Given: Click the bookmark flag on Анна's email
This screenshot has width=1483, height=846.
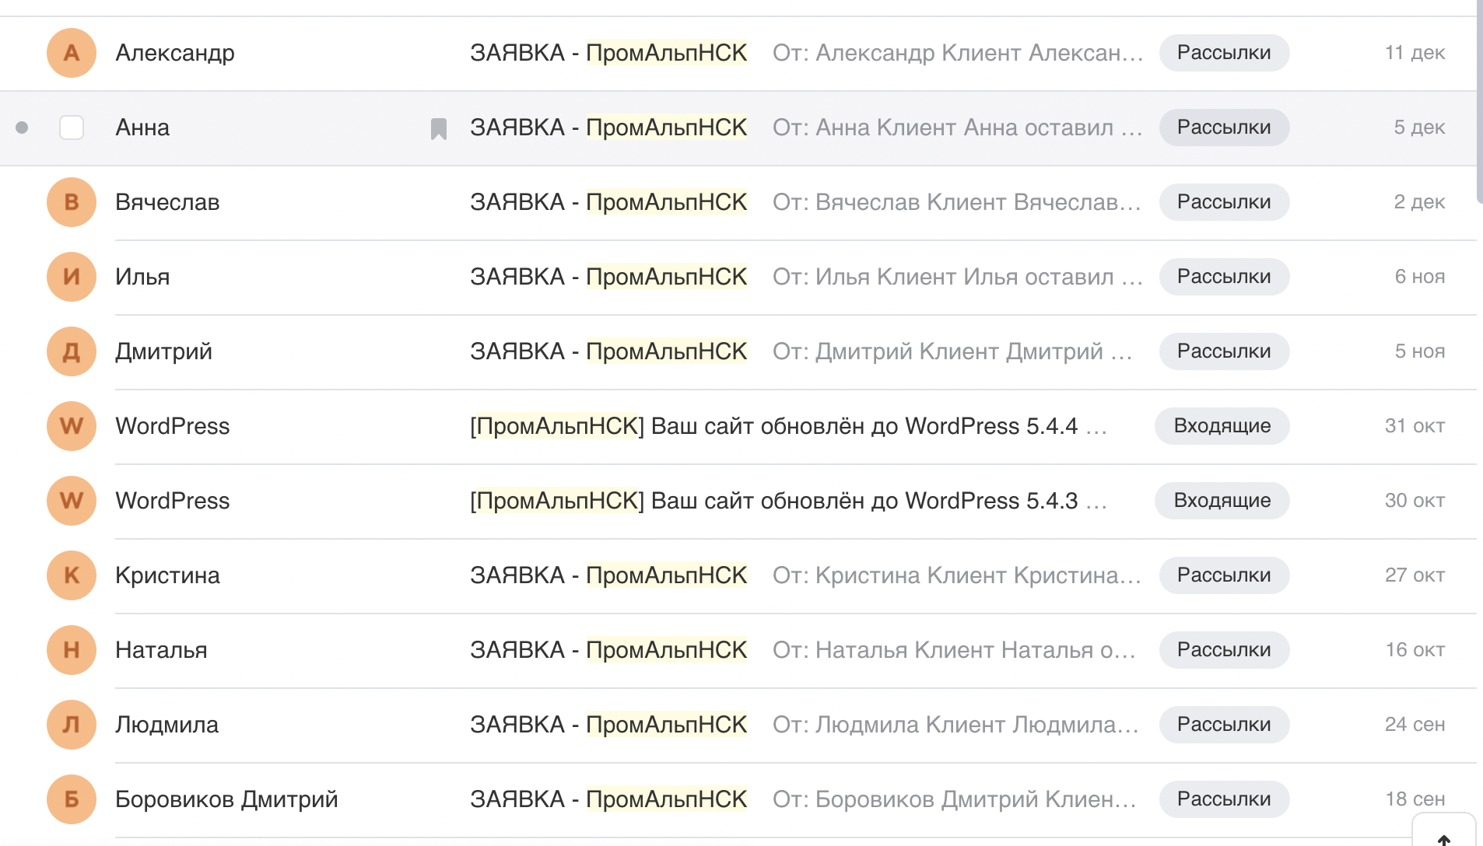Looking at the screenshot, I should [x=439, y=128].
